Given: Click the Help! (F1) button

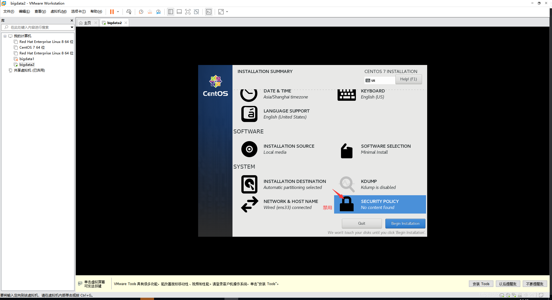Looking at the screenshot, I should pyautogui.click(x=409, y=79).
